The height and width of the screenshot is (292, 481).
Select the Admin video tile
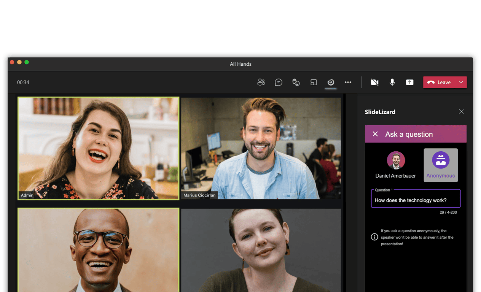(98, 148)
